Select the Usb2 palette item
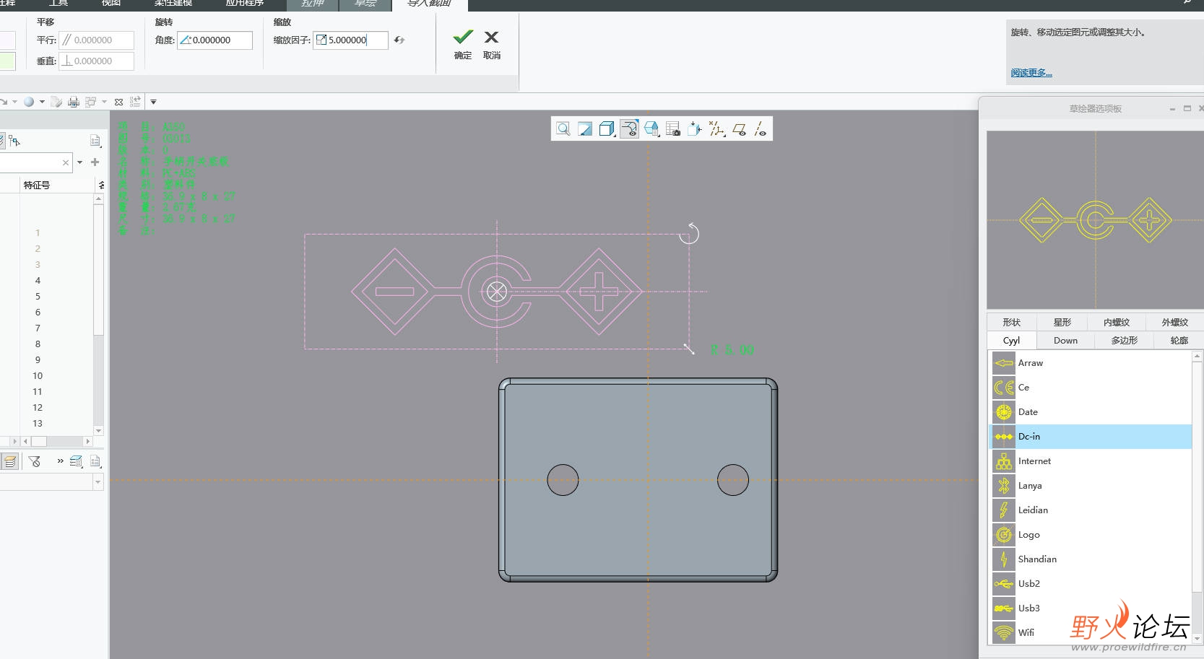The width and height of the screenshot is (1204, 659). pyautogui.click(x=1090, y=584)
